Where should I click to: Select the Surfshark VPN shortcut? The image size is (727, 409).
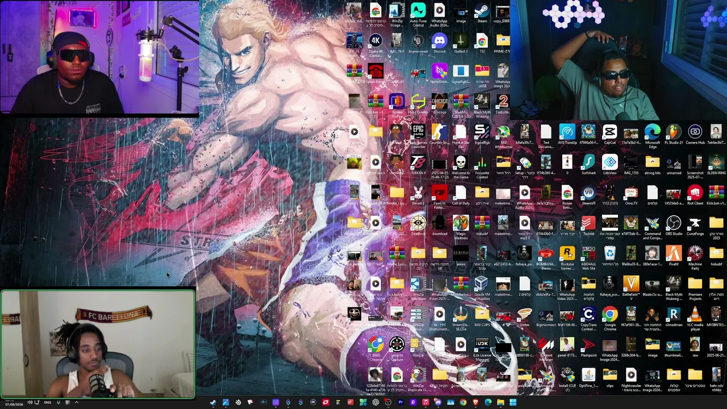tap(588, 166)
